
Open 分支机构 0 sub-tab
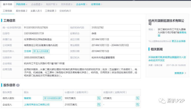pyautogui.click(x=65, y=11)
